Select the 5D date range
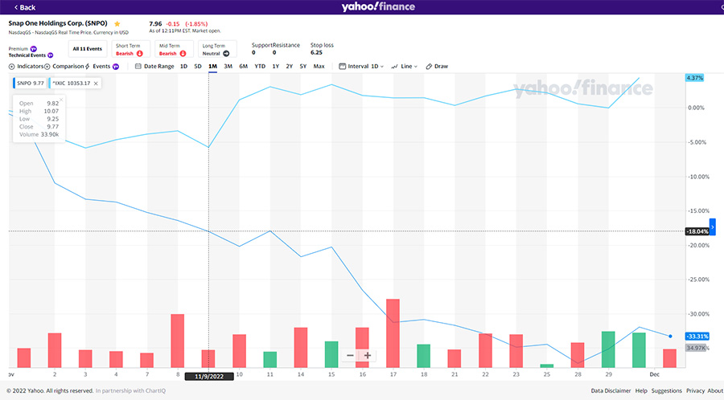This screenshot has height=400, width=724. pos(198,67)
